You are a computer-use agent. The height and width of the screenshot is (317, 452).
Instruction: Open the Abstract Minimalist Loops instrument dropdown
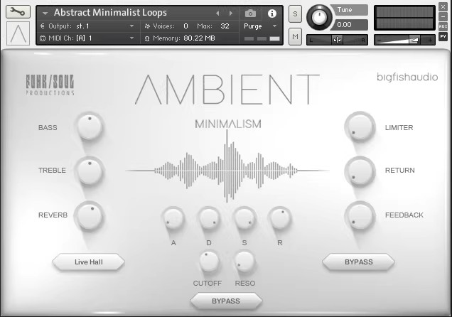tap(45, 13)
